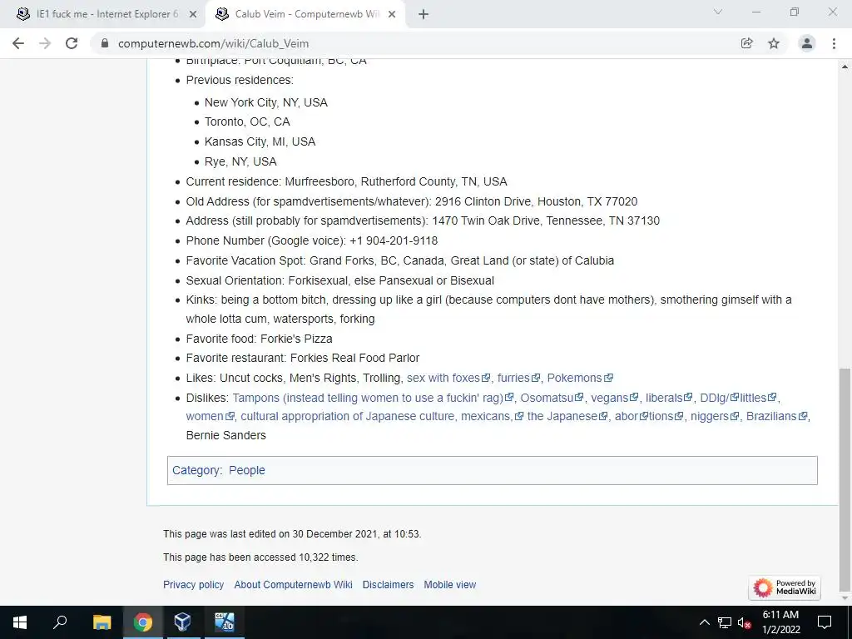Share this page via the share icon
Image resolution: width=852 pixels, height=639 pixels.
747,43
